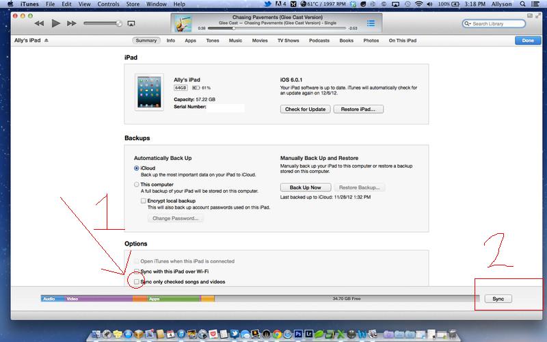Image resolution: width=547 pixels, height=342 pixels.
Task: Open the On This iPad tab
Action: point(403,40)
